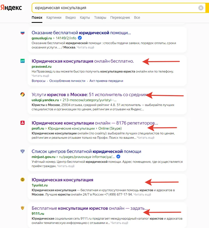Open result "Оказание бесплатной юридической помощи…"
The height and width of the screenshot is (228, 209).
[81, 33]
